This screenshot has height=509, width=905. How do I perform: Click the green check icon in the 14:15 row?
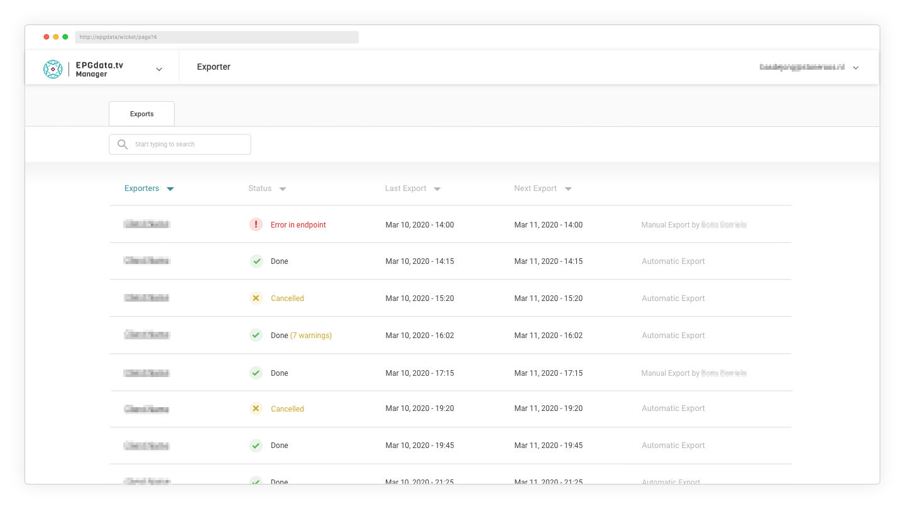pyautogui.click(x=256, y=261)
